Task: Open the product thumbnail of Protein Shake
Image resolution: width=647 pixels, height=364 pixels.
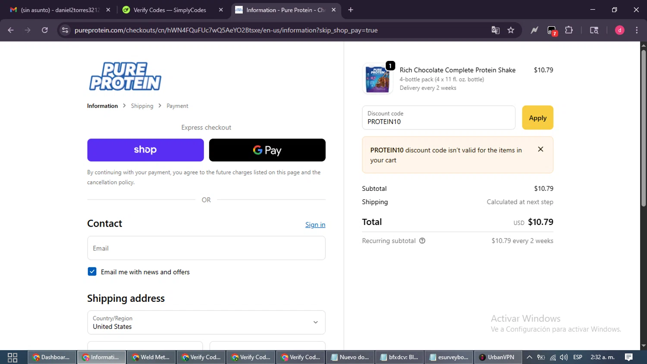Action: point(377,79)
